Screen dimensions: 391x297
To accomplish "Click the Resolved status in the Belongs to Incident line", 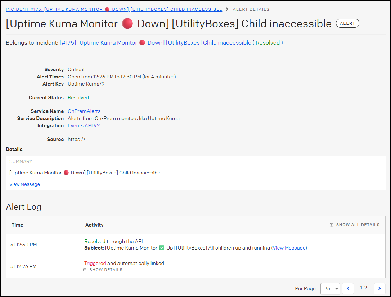I will pos(268,42).
